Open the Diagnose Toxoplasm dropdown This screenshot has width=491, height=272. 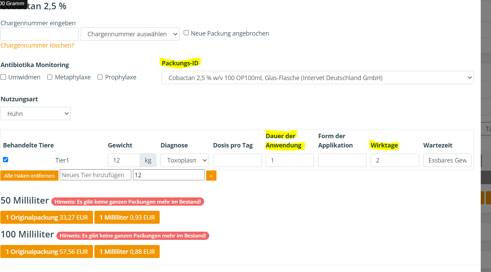pos(185,160)
